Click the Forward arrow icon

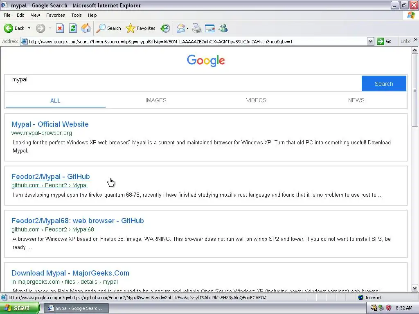click(x=41, y=28)
